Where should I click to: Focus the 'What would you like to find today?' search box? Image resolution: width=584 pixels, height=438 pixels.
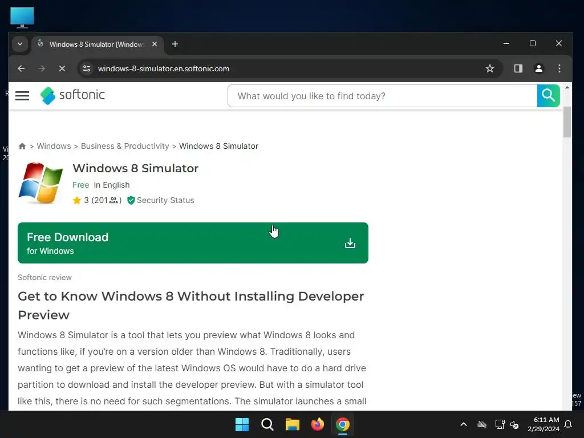382,96
